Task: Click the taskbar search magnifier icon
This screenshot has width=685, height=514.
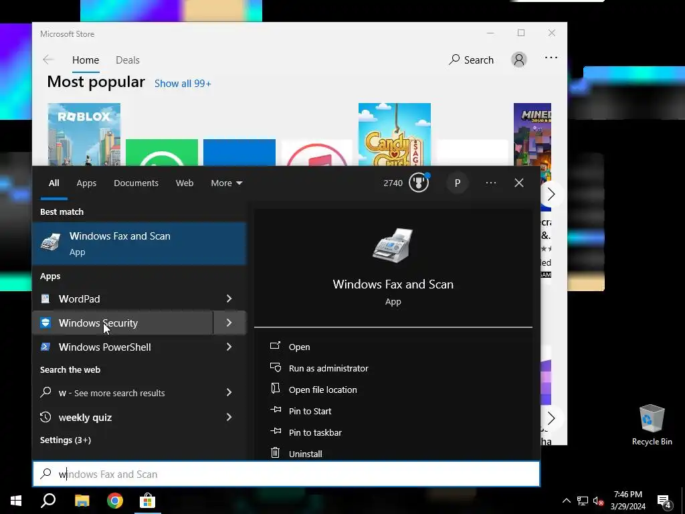Action: (48, 501)
